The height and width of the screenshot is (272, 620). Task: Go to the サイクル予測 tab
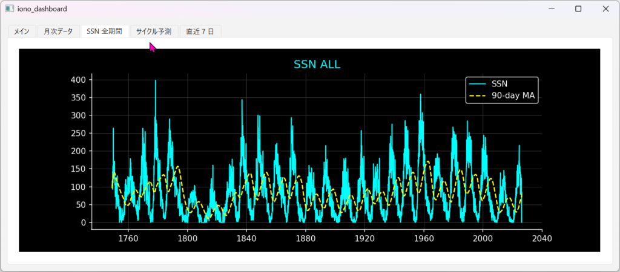(x=154, y=31)
